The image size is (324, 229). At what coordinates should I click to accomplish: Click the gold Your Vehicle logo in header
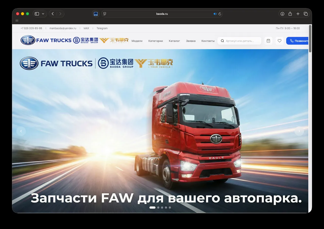pyautogui.click(x=114, y=40)
